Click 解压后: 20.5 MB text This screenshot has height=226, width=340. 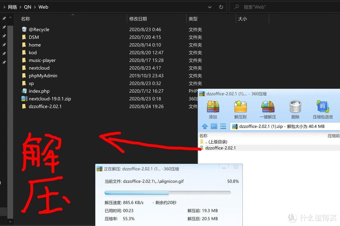(x=202, y=219)
